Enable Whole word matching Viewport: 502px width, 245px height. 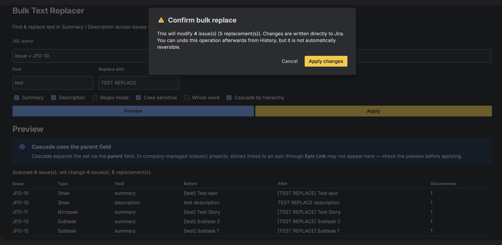coord(187,97)
